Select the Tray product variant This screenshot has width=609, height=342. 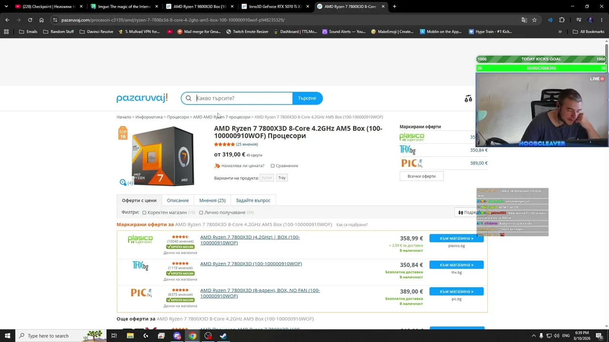coord(282,178)
